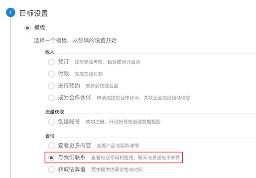Click the 进行预约 label

[69, 86]
